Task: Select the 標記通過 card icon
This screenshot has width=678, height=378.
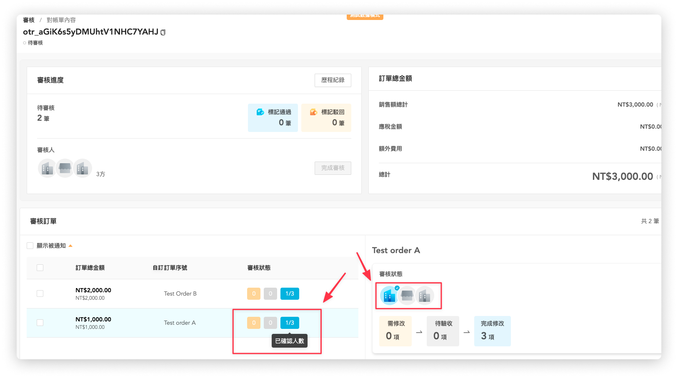Action: (260, 112)
